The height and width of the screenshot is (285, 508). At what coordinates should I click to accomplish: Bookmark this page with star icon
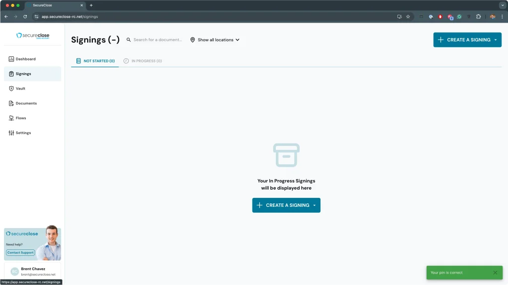click(x=408, y=16)
